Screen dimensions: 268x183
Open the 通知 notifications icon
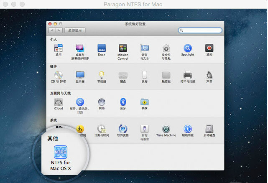coord(209,48)
